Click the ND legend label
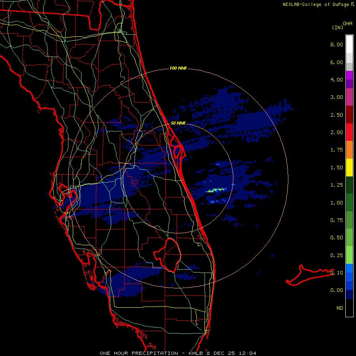The image size is (356, 356). click(340, 308)
